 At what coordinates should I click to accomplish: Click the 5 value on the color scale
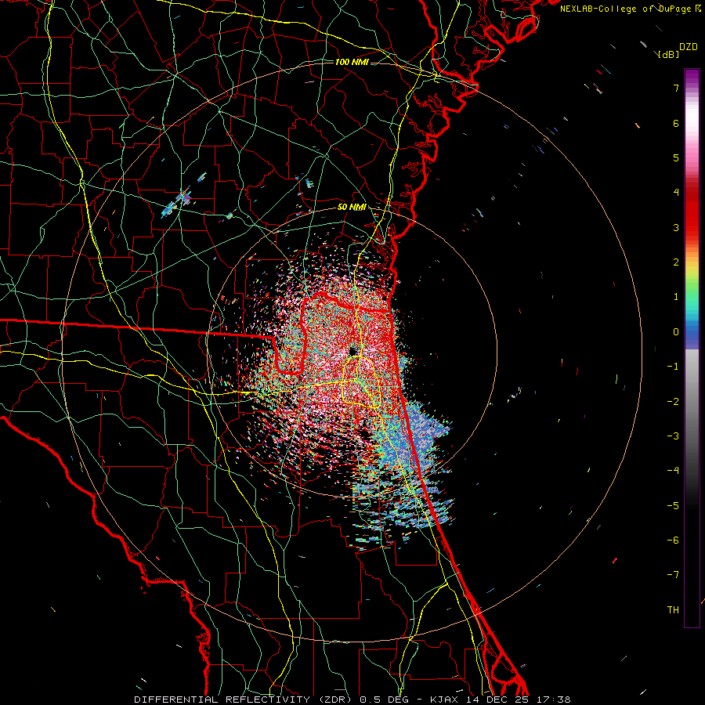click(x=676, y=157)
